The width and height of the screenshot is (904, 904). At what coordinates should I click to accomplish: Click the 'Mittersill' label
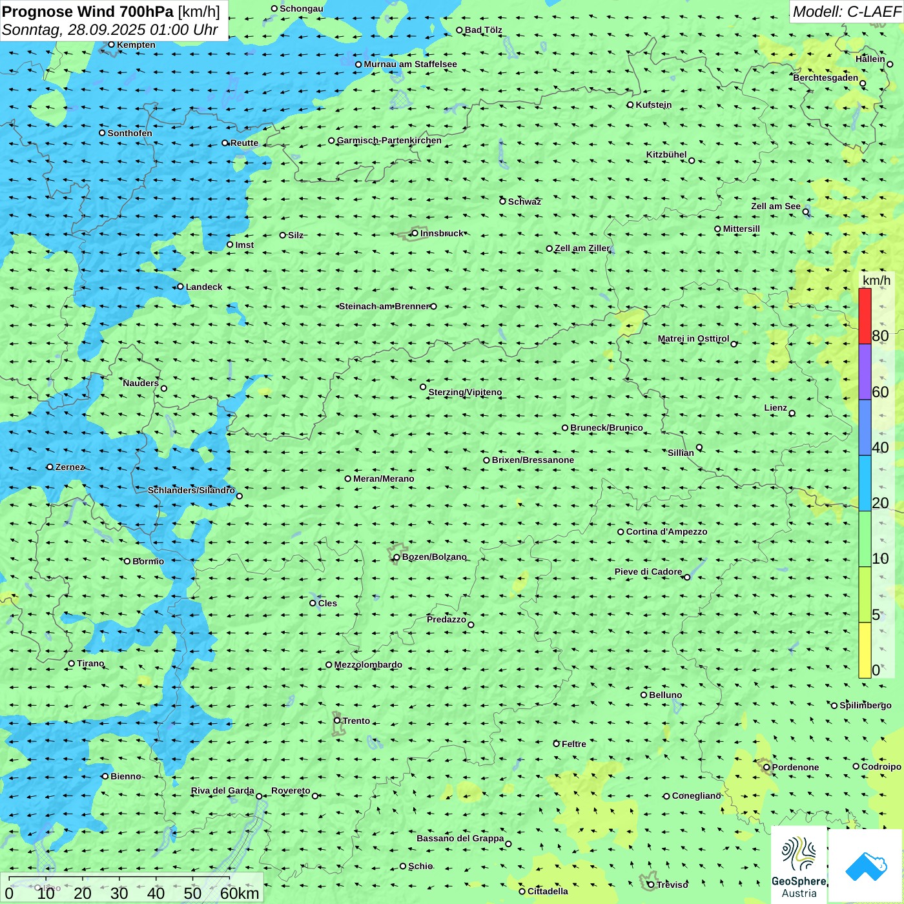(741, 229)
